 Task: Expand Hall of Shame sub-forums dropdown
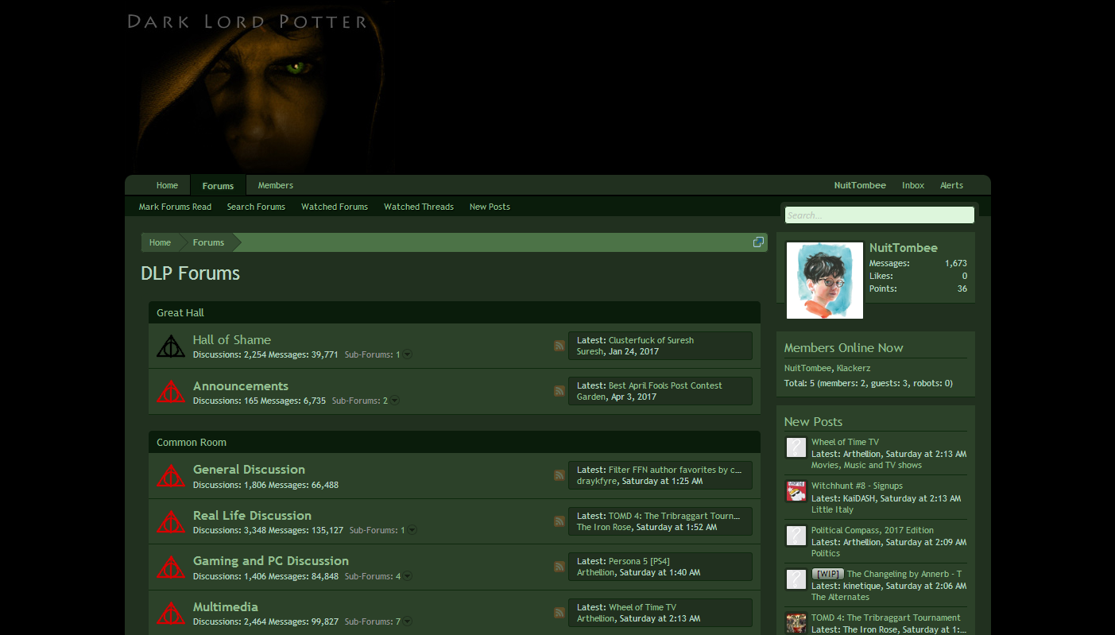click(408, 354)
